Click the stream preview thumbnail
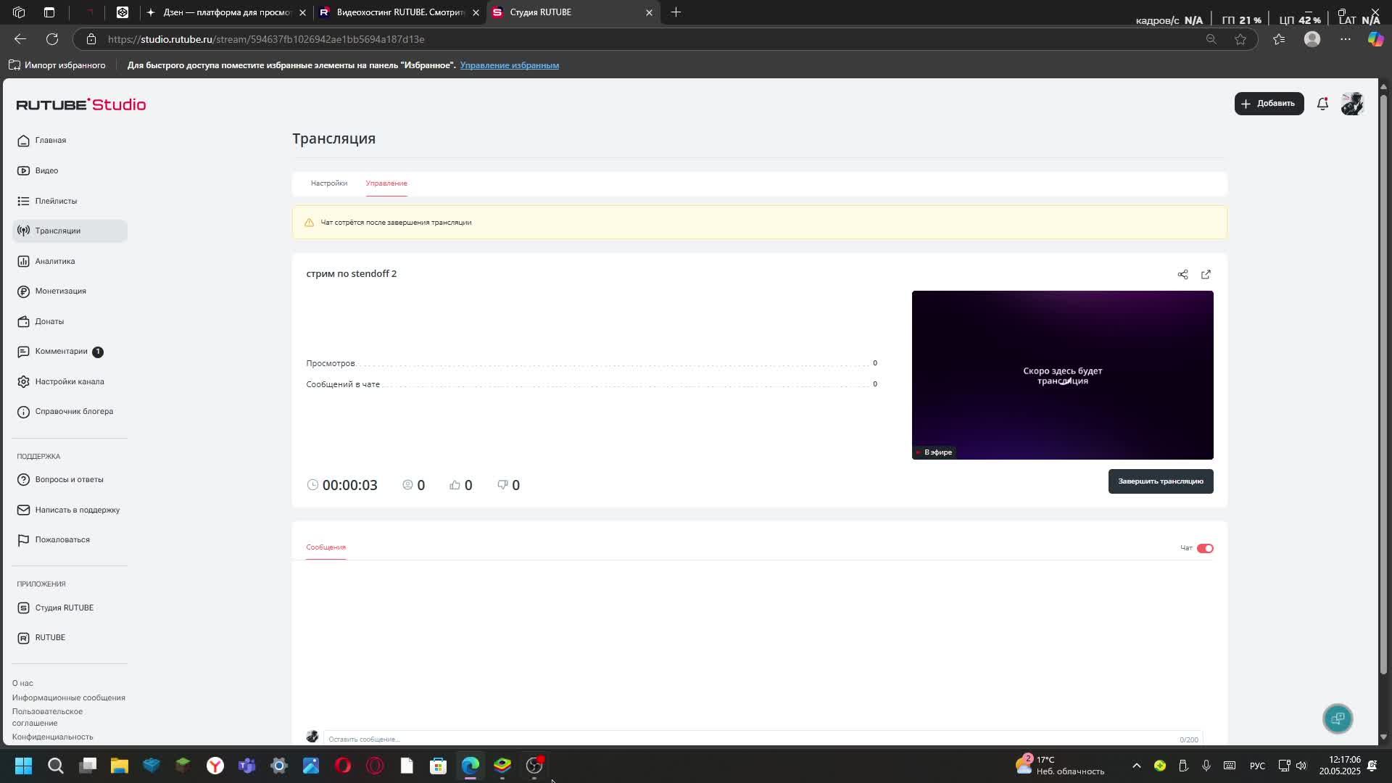Screen dimensions: 1392x783 pos(1062,375)
